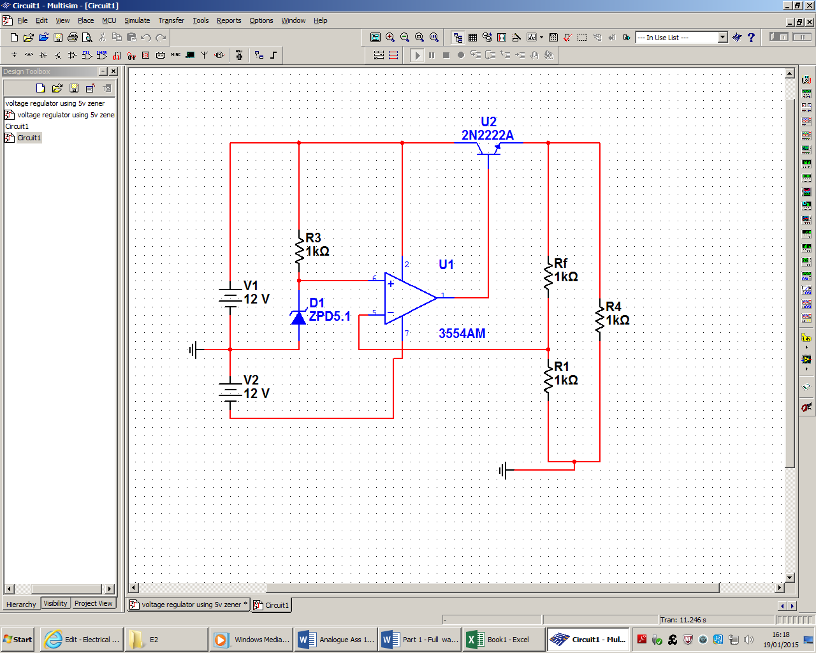Open a file with the Open icon
The height and width of the screenshot is (653, 816).
click(29, 38)
